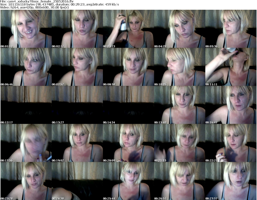Viewport: 257px width, 200px height.
Task: Select the thumbnail stamped 00:24:38
Action: 77,181
